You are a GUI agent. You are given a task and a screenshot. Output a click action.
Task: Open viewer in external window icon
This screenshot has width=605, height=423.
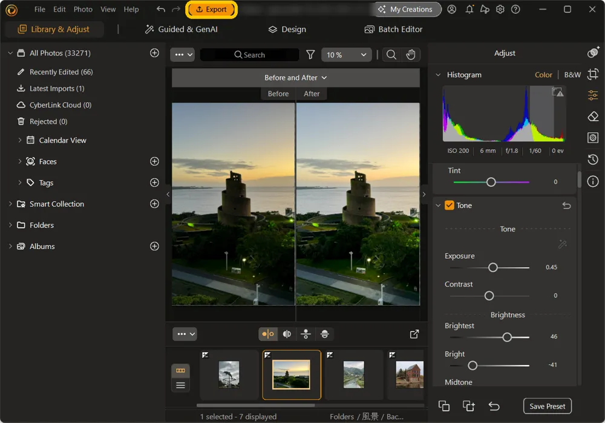pos(414,334)
